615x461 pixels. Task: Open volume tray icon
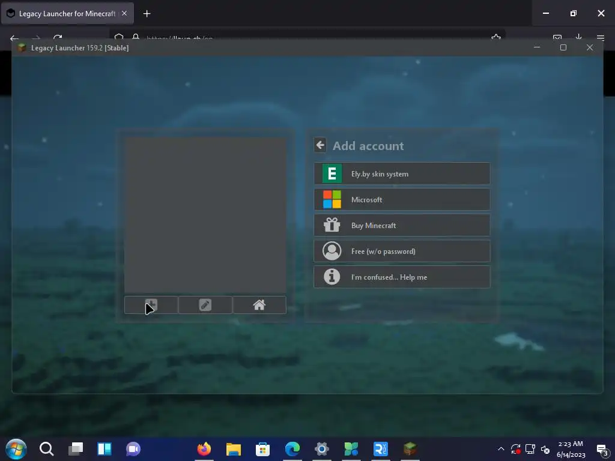(x=545, y=449)
